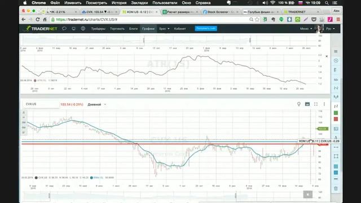This screenshot has height=203, width=361.
Task: Click the calendar icon above CVX chart
Action: [307, 104]
